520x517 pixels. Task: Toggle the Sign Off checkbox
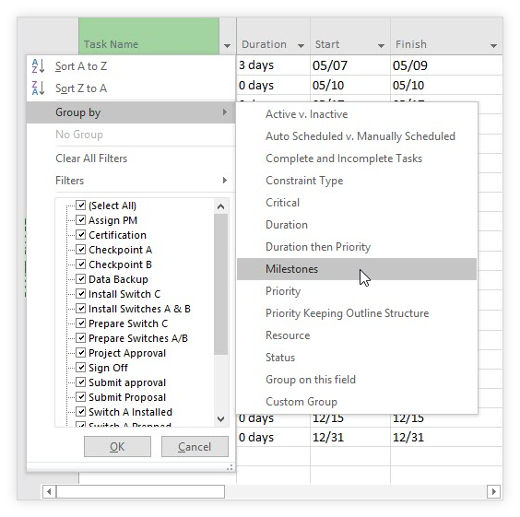[80, 367]
